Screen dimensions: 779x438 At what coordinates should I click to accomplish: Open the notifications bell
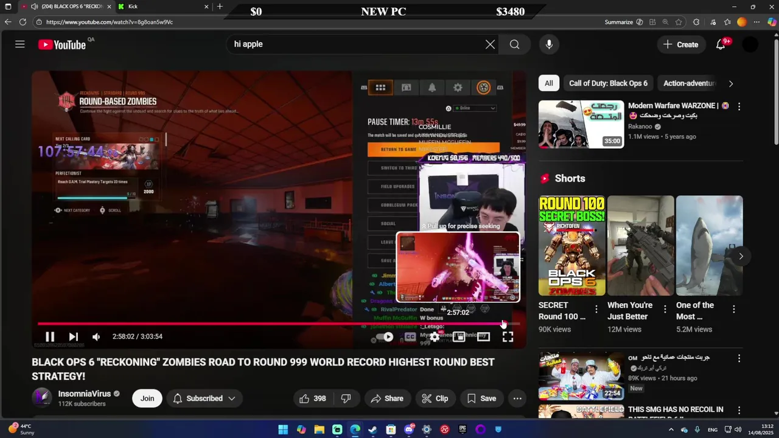[721, 44]
